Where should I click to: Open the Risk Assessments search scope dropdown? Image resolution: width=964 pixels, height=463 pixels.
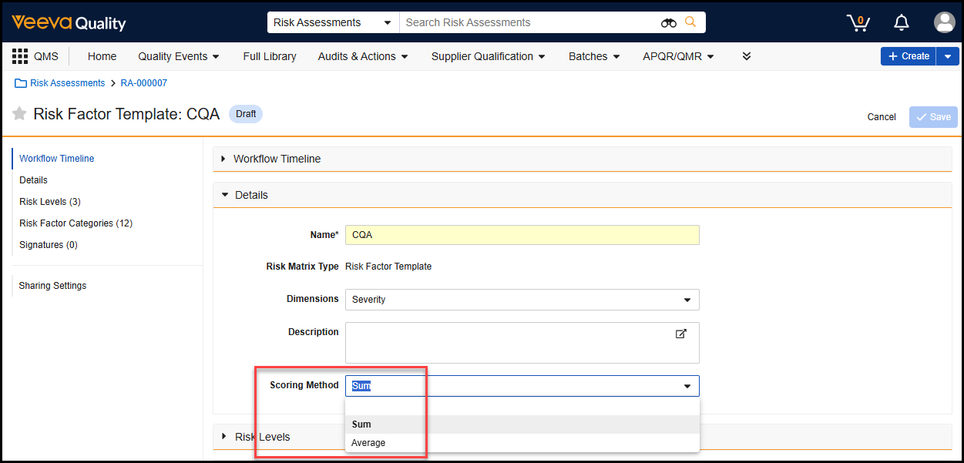coord(332,22)
